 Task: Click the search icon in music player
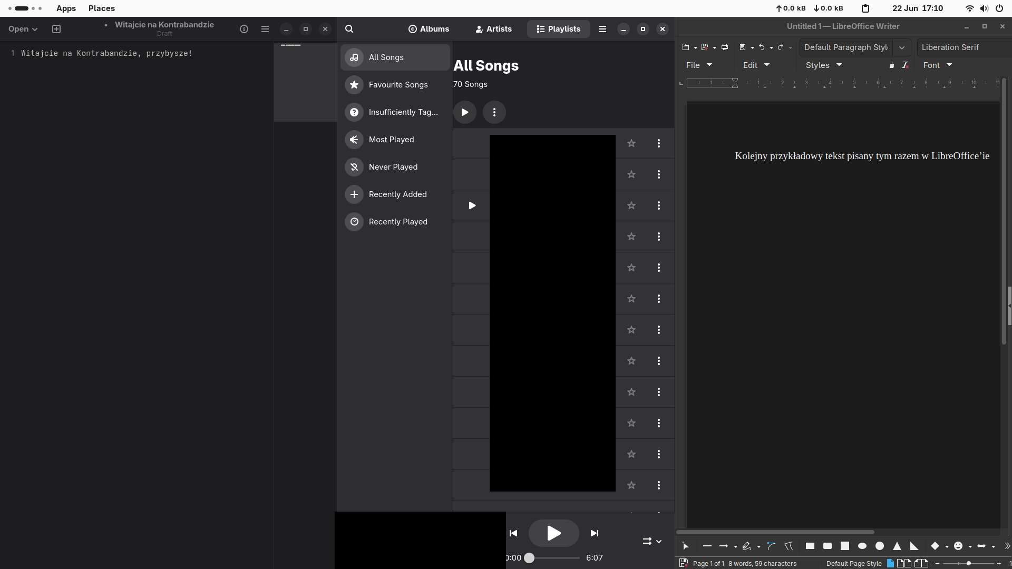[x=349, y=29]
